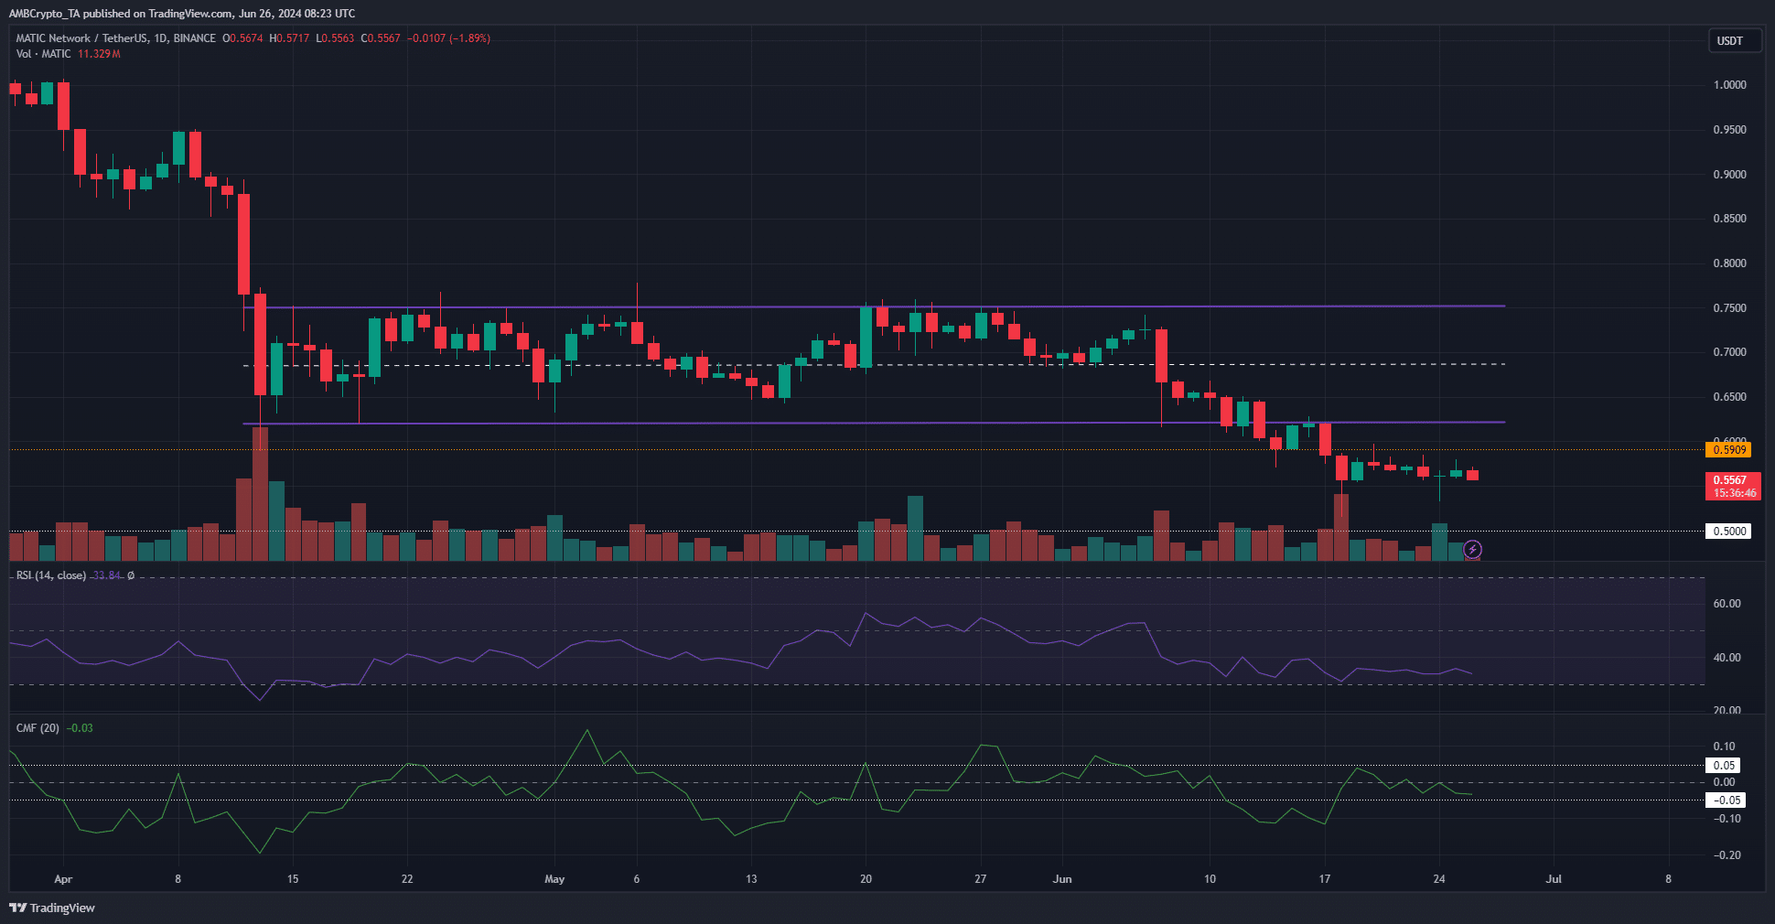Click the closing price C0.5567 readout
1775x924 pixels.
coord(381,38)
